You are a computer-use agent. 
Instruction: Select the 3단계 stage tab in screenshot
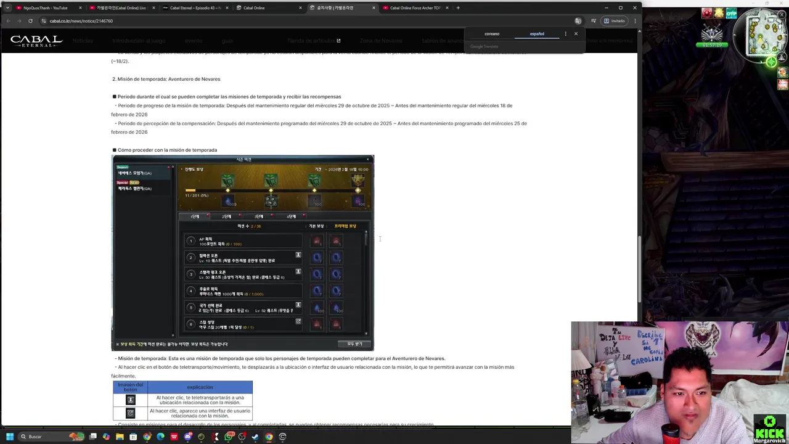click(260, 216)
